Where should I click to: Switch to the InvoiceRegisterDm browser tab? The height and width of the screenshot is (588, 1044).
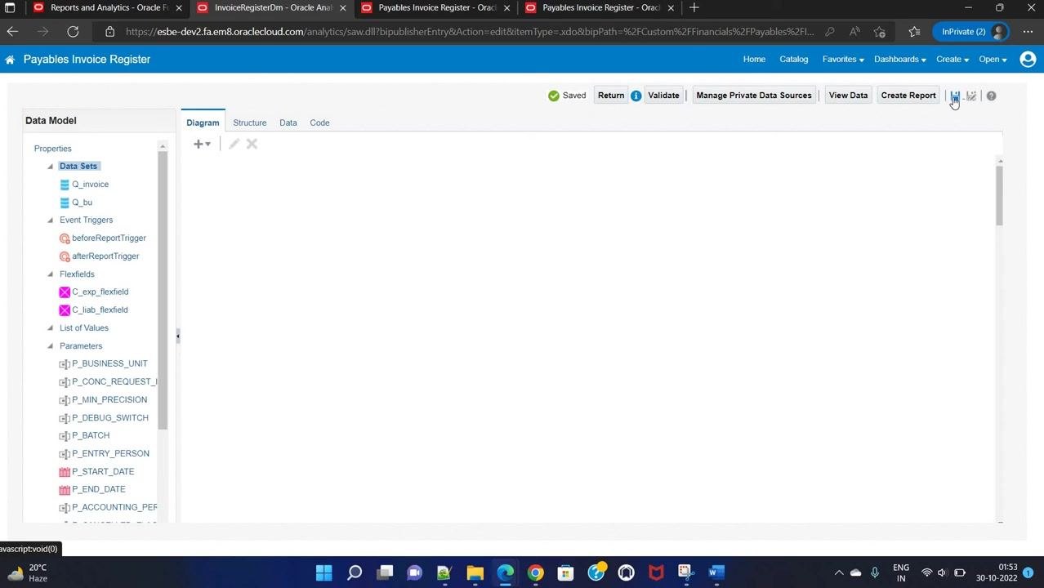pos(271,8)
